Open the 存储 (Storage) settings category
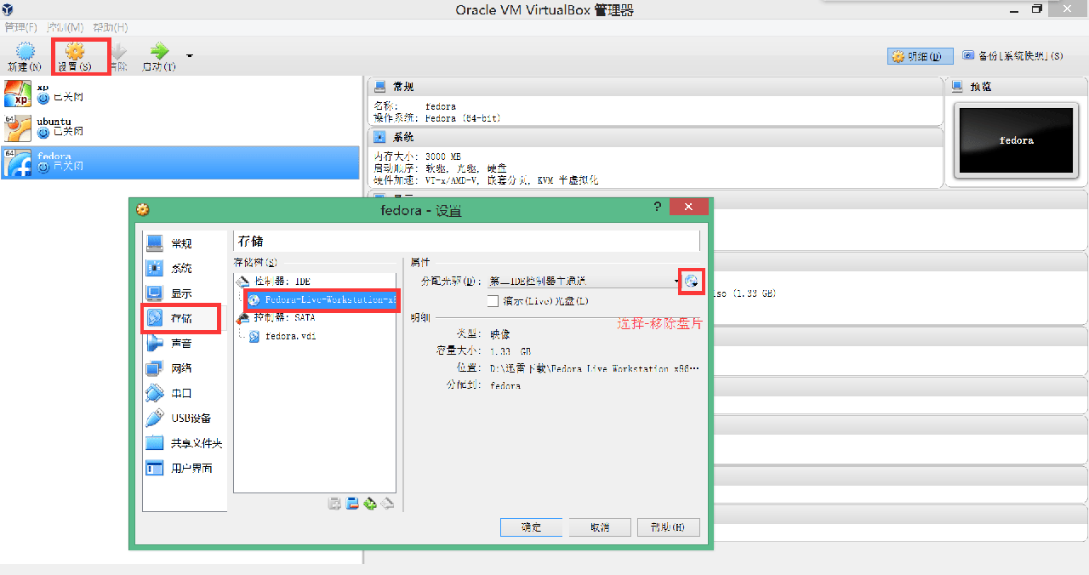 pos(180,318)
